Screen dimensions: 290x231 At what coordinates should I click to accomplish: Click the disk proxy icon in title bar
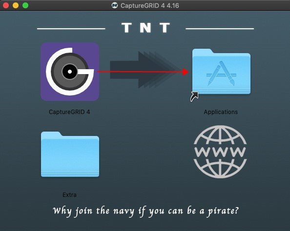(x=115, y=5)
